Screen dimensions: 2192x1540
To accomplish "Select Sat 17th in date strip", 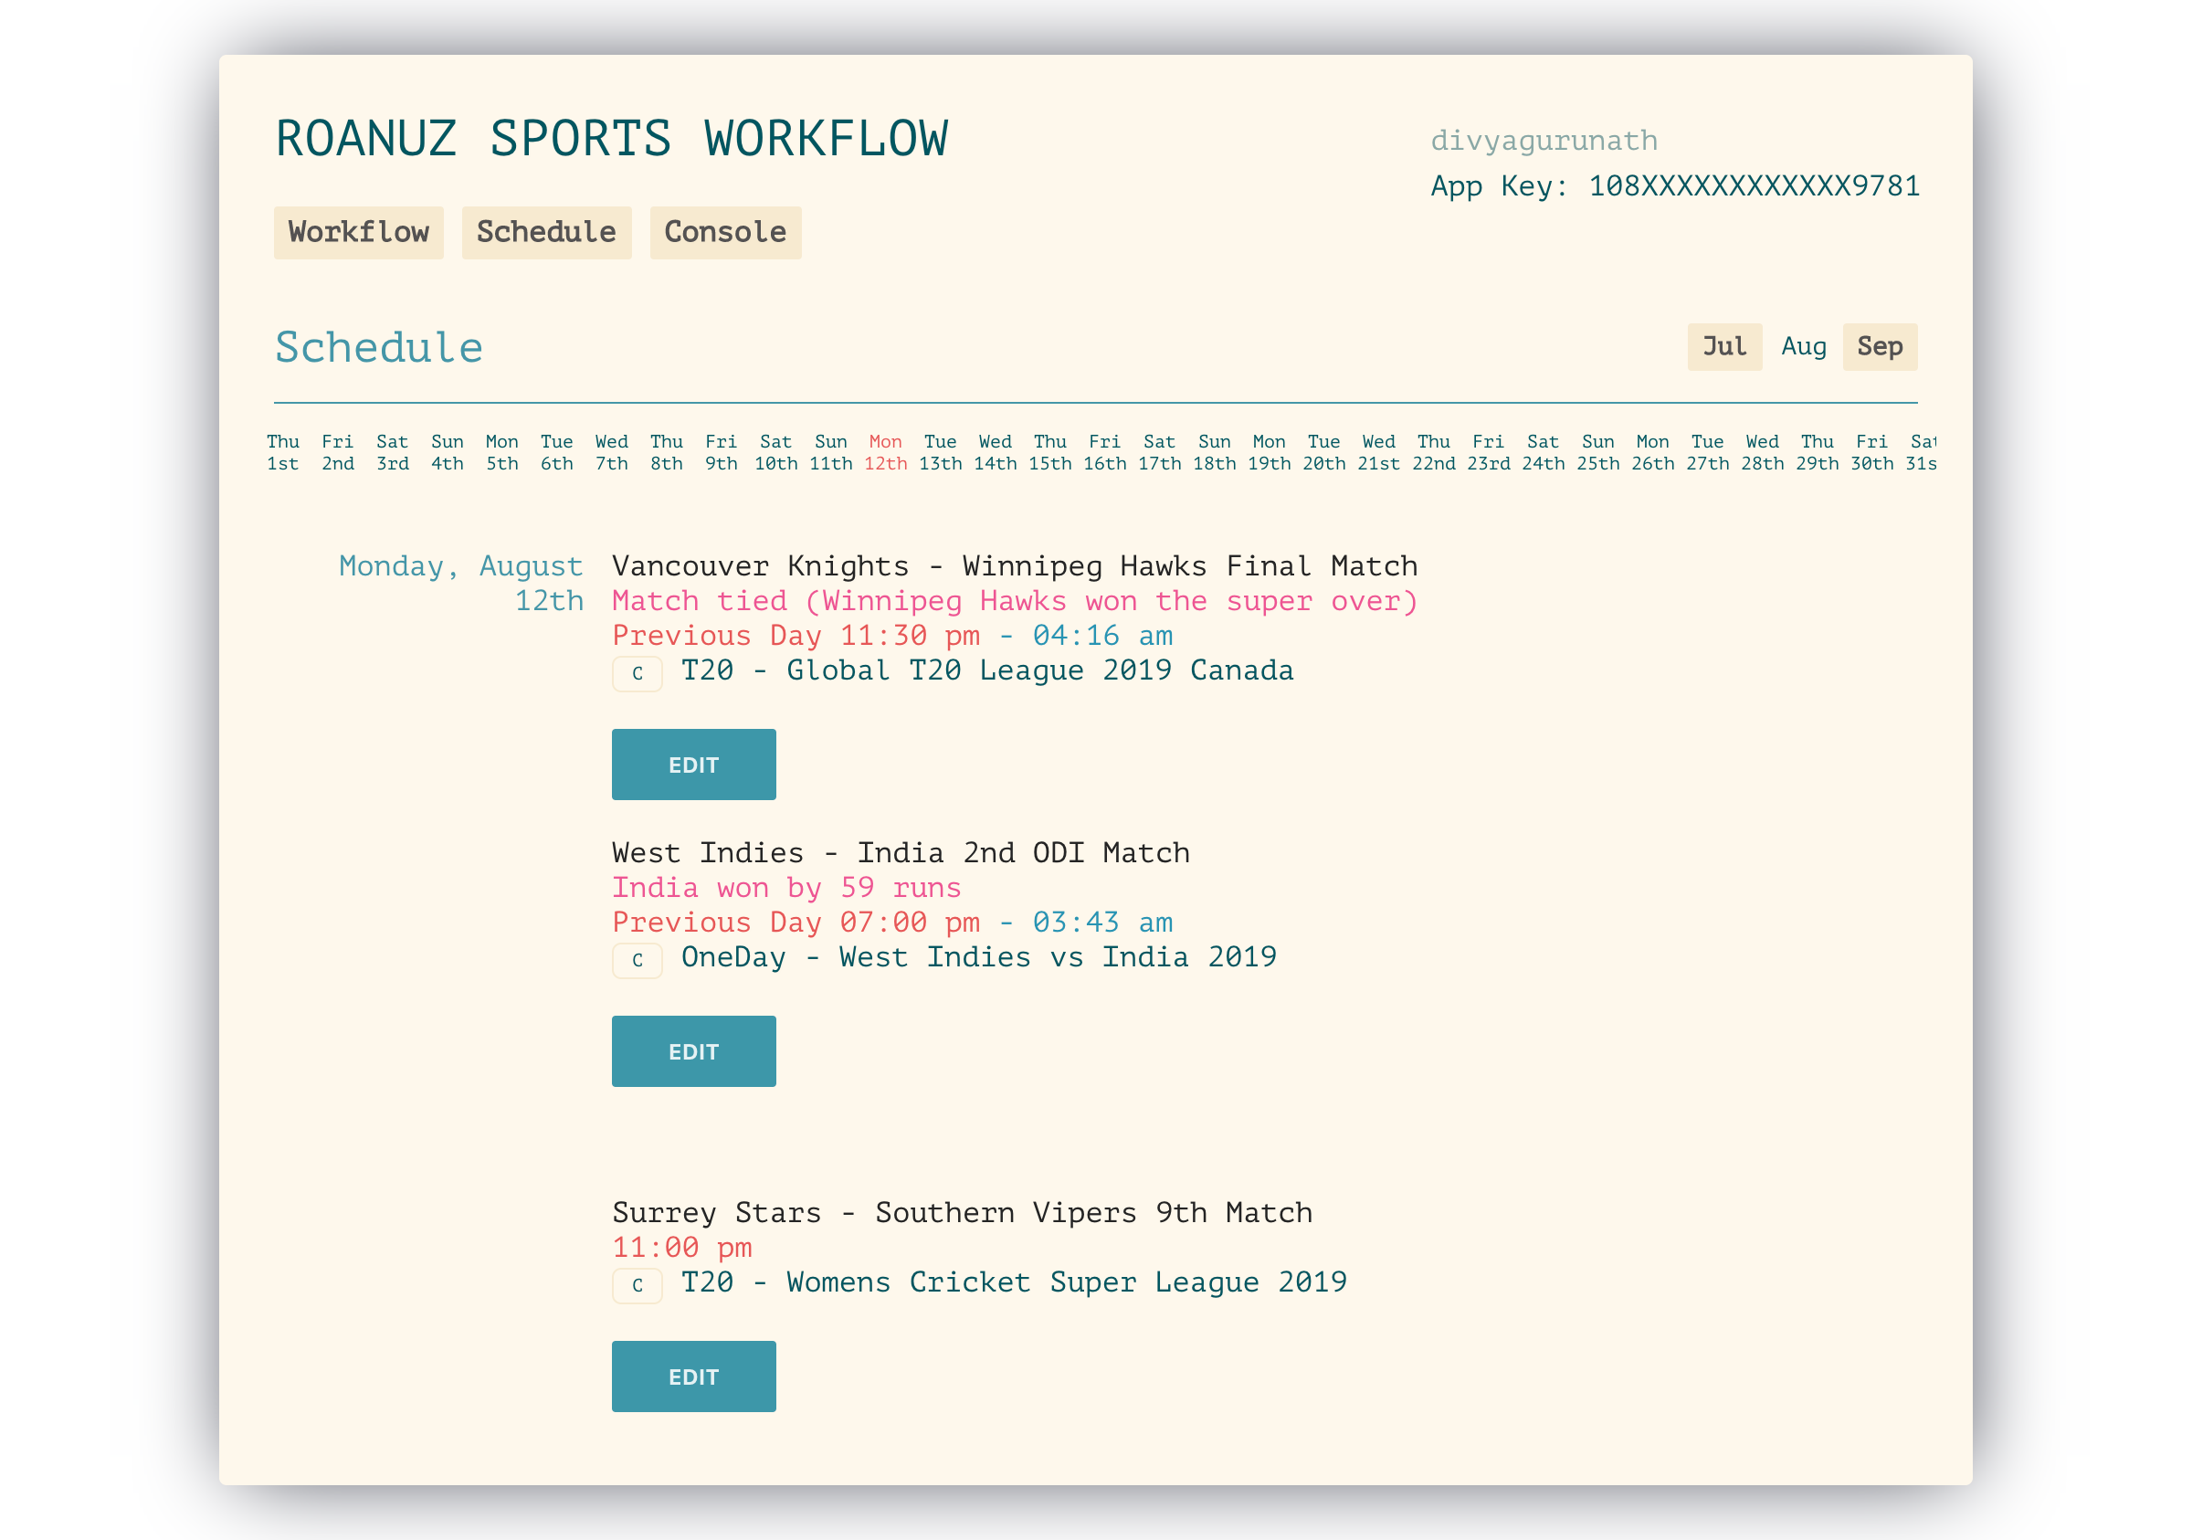I will [x=1159, y=452].
